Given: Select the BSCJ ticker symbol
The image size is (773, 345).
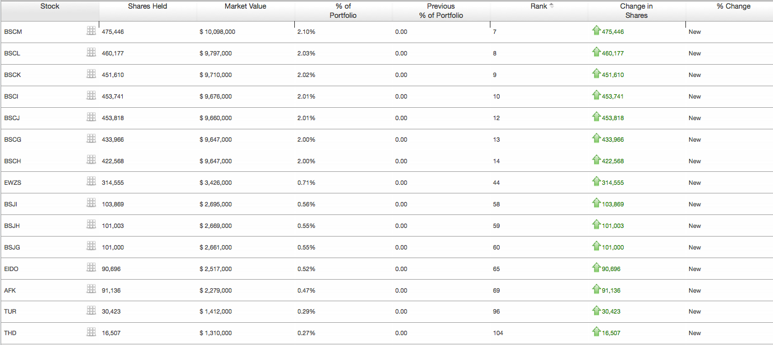Looking at the screenshot, I should [12, 118].
